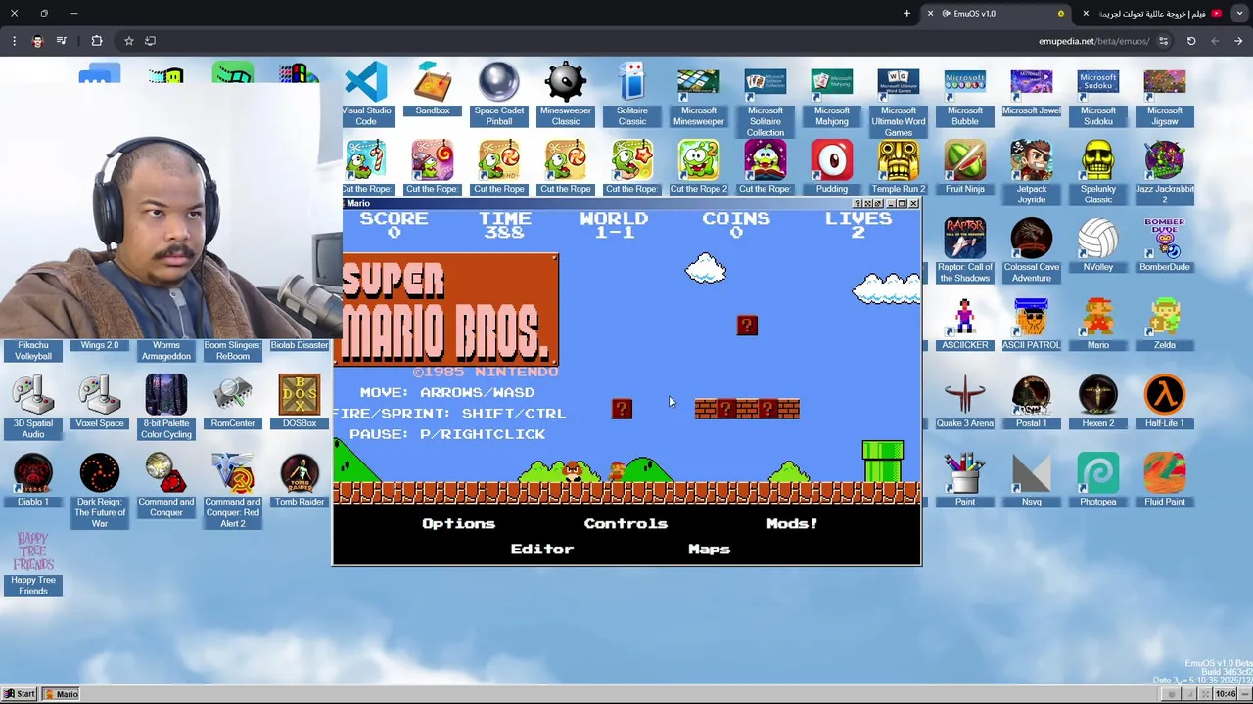The width and height of the screenshot is (1253, 704).
Task: Launch the Postal 1 icon
Action: 1032,402
